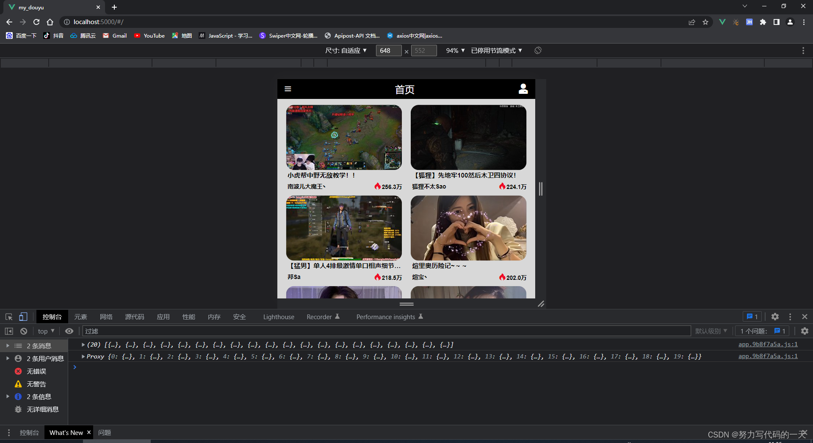Close the DevTools panel
The width and height of the screenshot is (813, 443).
tap(805, 317)
